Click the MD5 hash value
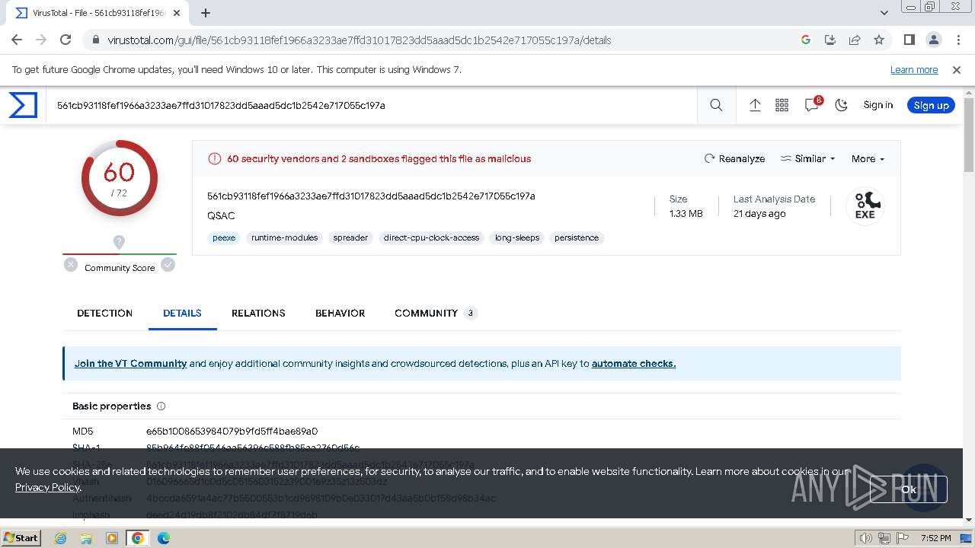Screen dimensions: 975x548 (x=232, y=432)
